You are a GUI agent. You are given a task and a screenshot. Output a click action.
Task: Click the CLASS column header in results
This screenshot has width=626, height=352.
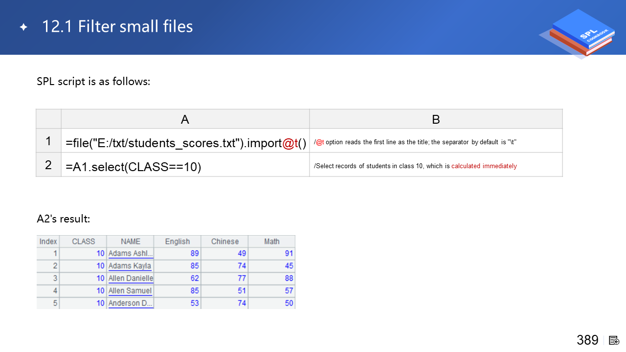tap(83, 242)
